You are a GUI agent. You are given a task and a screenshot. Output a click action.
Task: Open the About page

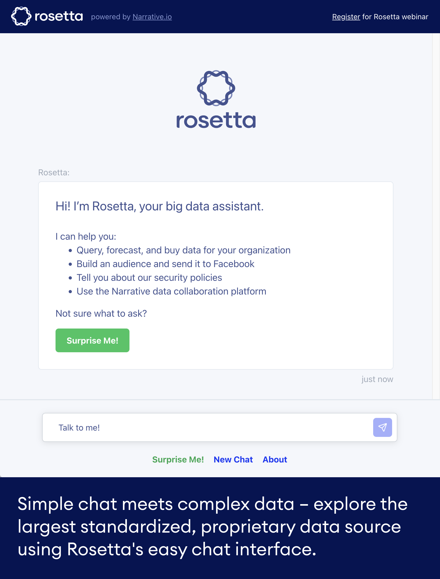click(274, 460)
